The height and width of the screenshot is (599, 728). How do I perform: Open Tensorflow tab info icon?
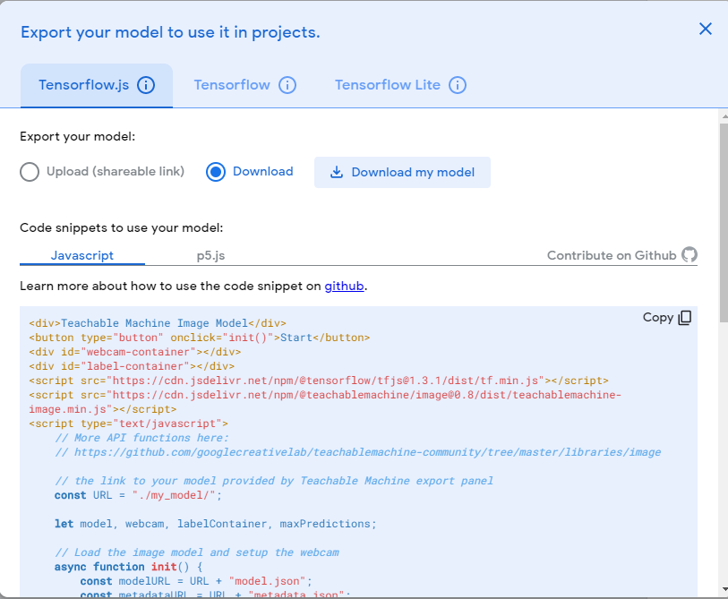pyautogui.click(x=287, y=85)
